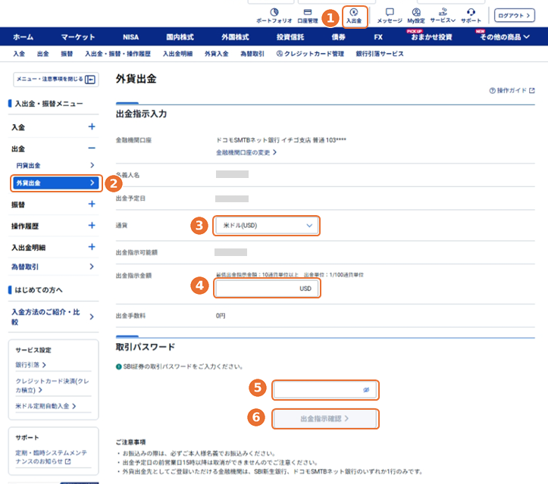Open 操作ガイド external link
The height and width of the screenshot is (484, 548).
click(x=512, y=90)
